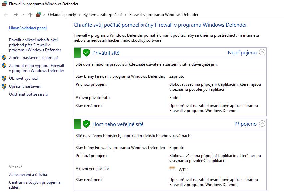Click the WT11 network name
284x195 pixels.
(184, 170)
